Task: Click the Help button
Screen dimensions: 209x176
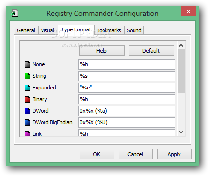Action: point(102,51)
